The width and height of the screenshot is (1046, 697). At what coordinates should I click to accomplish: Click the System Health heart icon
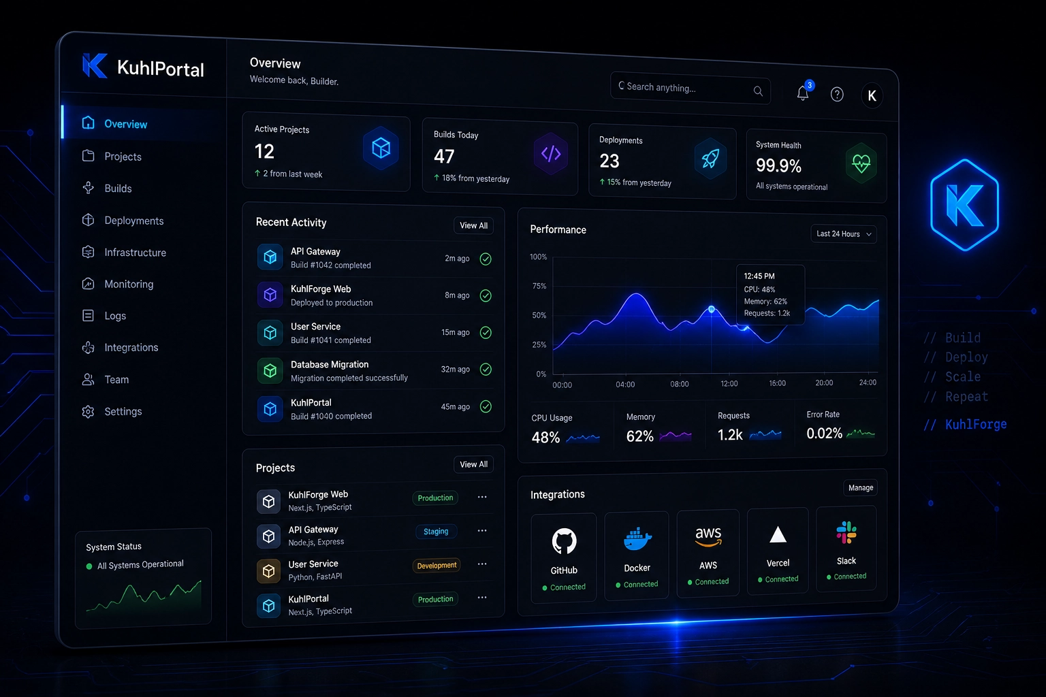tap(861, 163)
